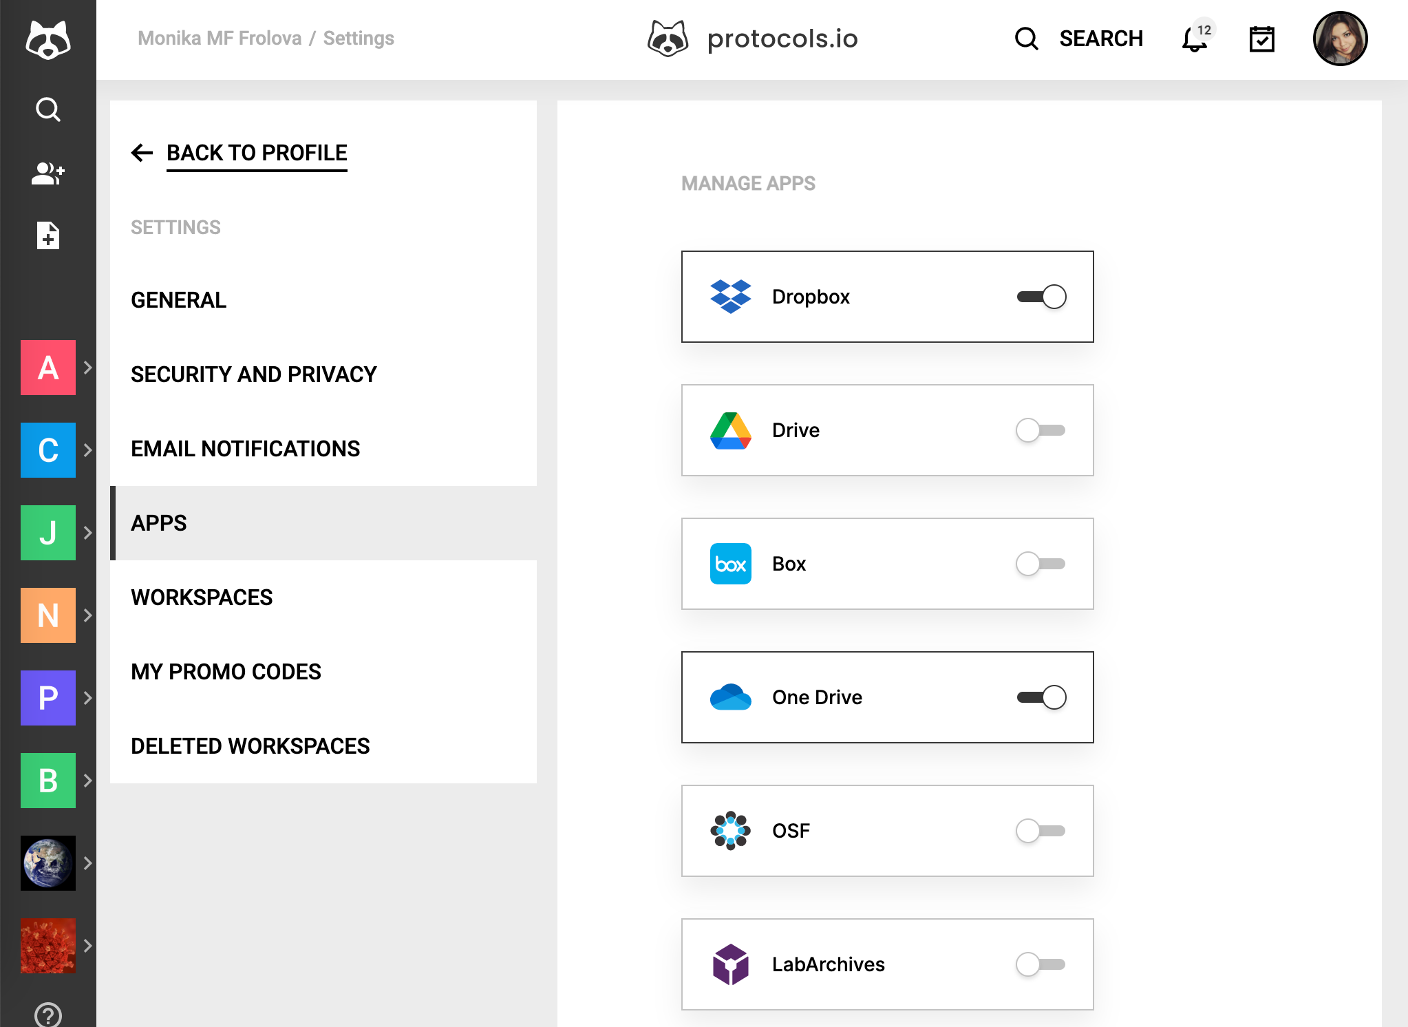Enable the OSF app toggle
The height and width of the screenshot is (1027, 1408).
1040,830
